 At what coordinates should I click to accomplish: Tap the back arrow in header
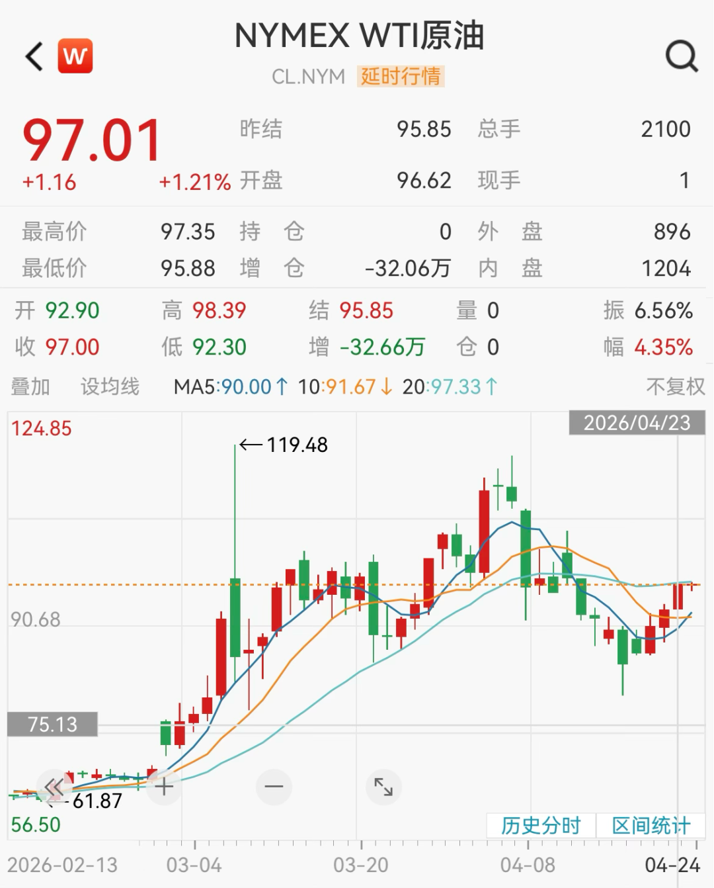tap(34, 56)
